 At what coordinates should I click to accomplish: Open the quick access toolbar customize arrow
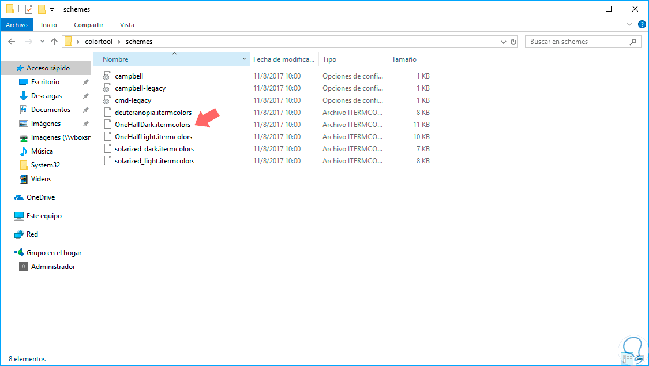[x=52, y=9]
